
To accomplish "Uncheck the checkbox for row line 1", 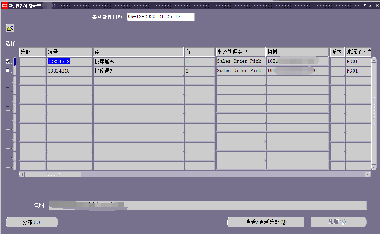I will (x=8, y=61).
